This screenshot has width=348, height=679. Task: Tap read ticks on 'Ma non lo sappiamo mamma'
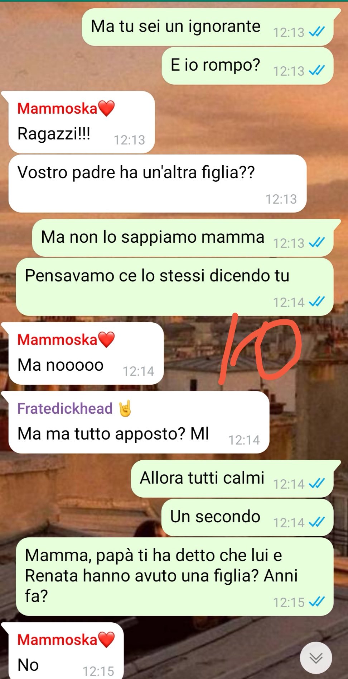316,243
